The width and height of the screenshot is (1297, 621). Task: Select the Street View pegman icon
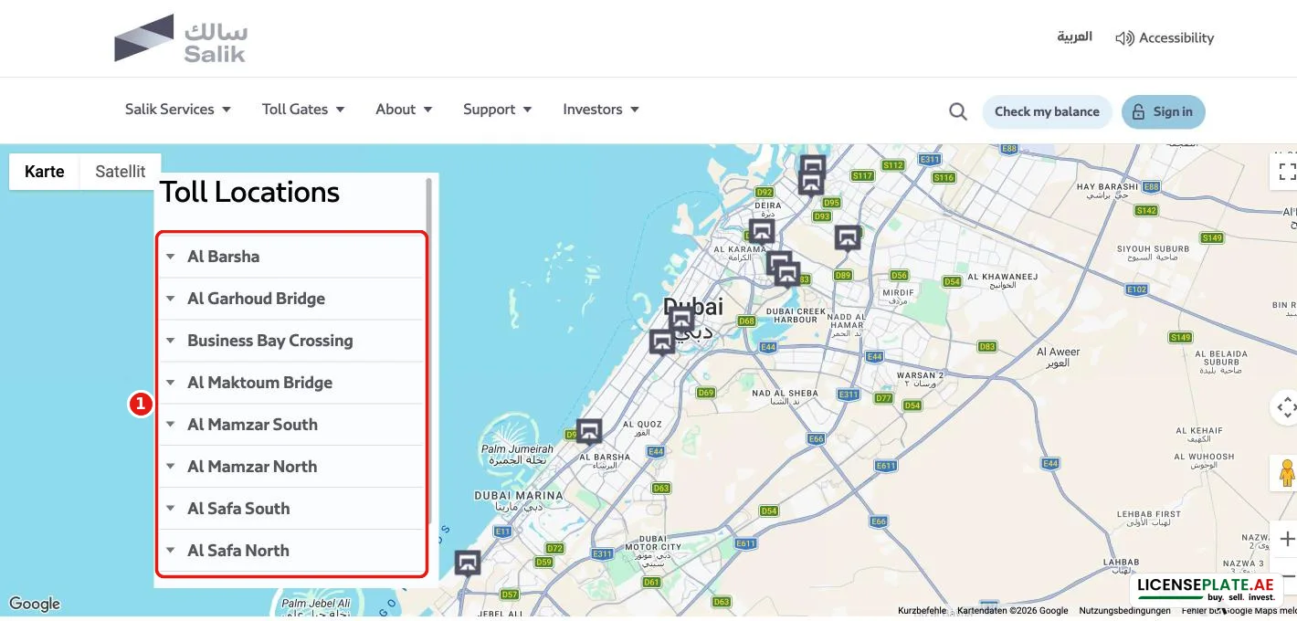click(x=1286, y=473)
